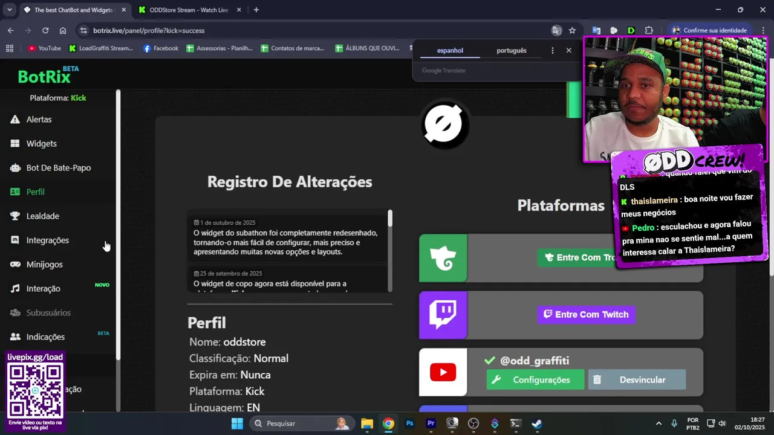The width and height of the screenshot is (774, 435).
Task: Select espanhol tab in Google Translate popup
Action: 450,51
